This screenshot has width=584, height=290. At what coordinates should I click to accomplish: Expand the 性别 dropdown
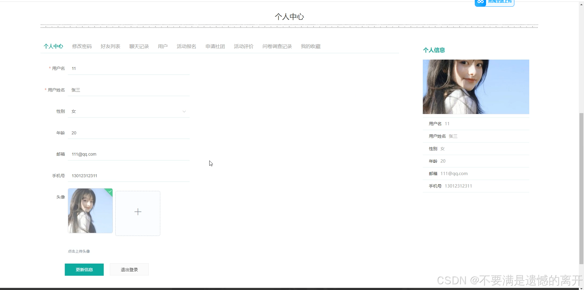coord(129,112)
